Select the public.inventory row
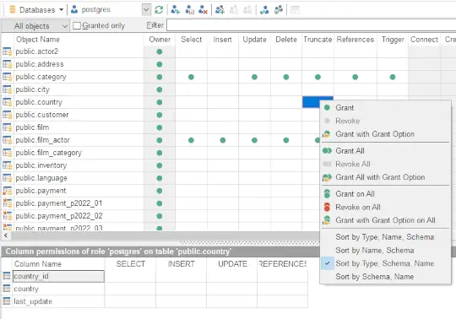This screenshot has height=319, width=456. (x=41, y=165)
